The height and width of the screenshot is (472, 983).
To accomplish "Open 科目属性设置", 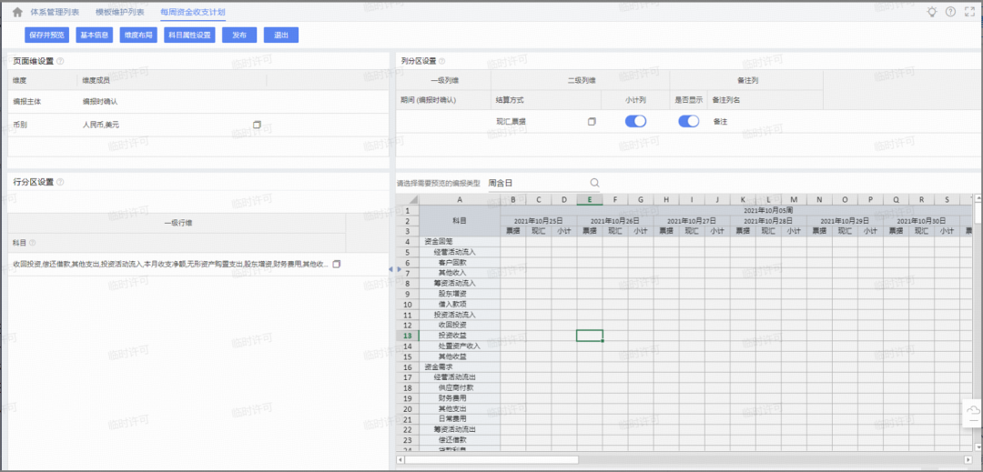I will [190, 35].
